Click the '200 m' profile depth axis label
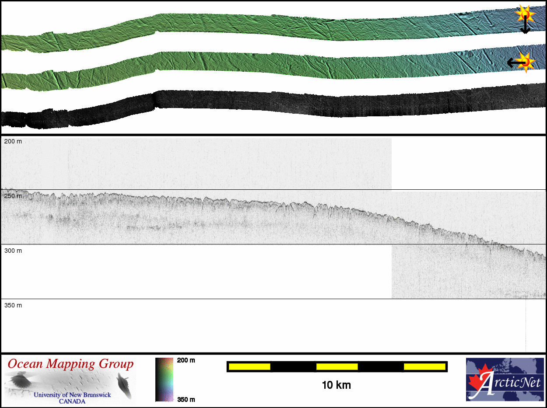The image size is (547, 408). [x=13, y=142]
